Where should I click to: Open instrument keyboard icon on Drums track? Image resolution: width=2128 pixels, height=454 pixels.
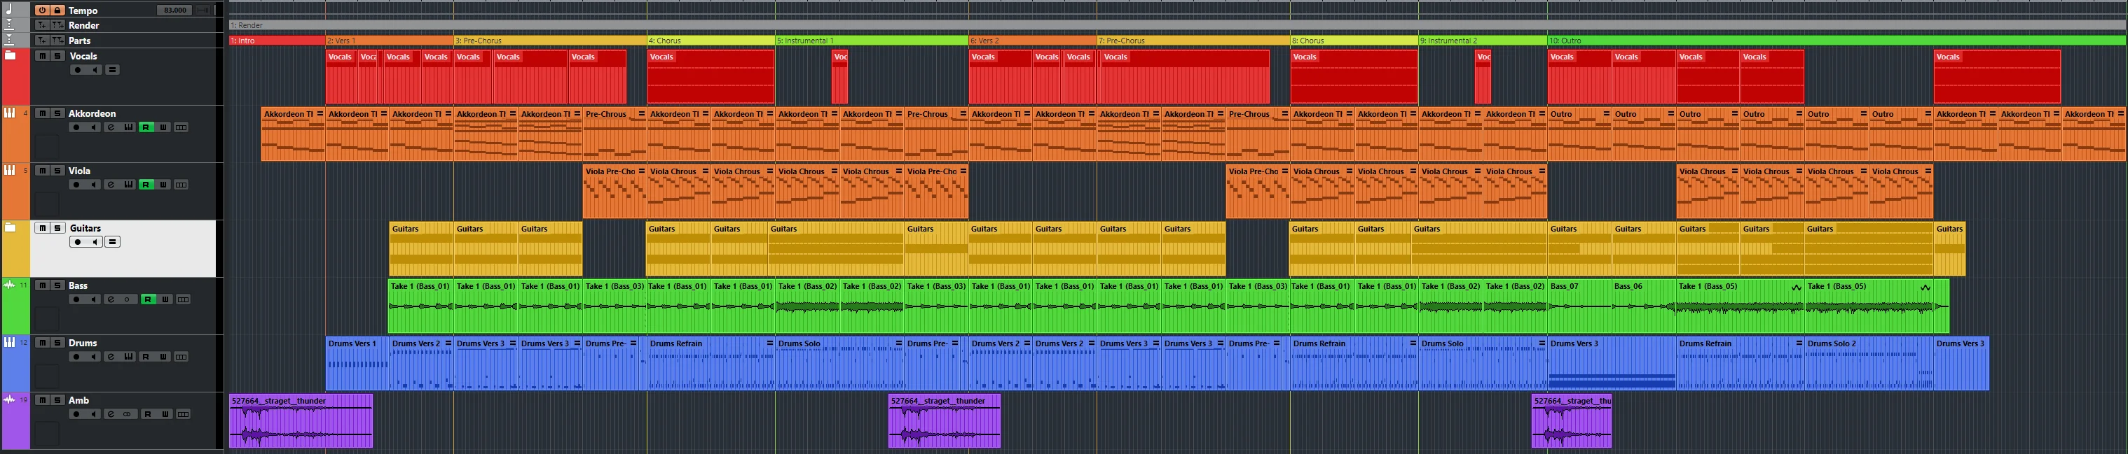(128, 357)
